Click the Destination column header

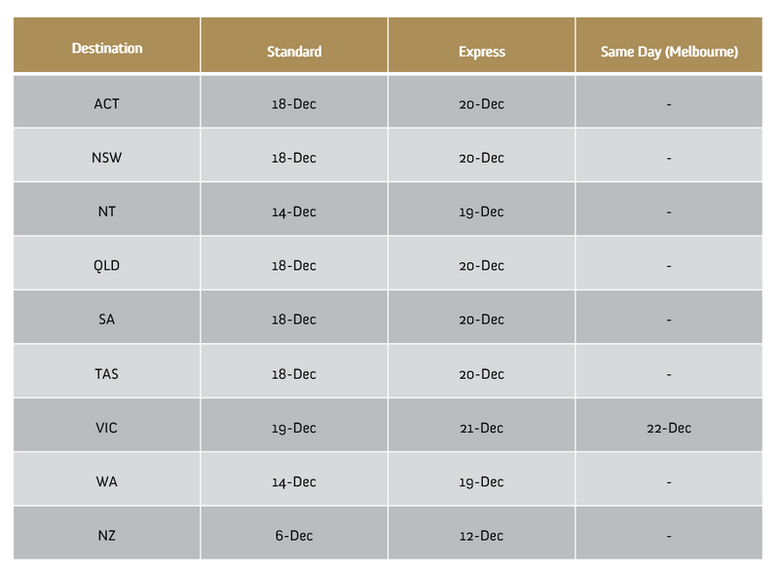(x=107, y=45)
